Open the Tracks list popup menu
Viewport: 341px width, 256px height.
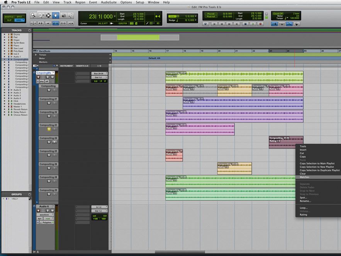pyautogui.click(x=29, y=30)
